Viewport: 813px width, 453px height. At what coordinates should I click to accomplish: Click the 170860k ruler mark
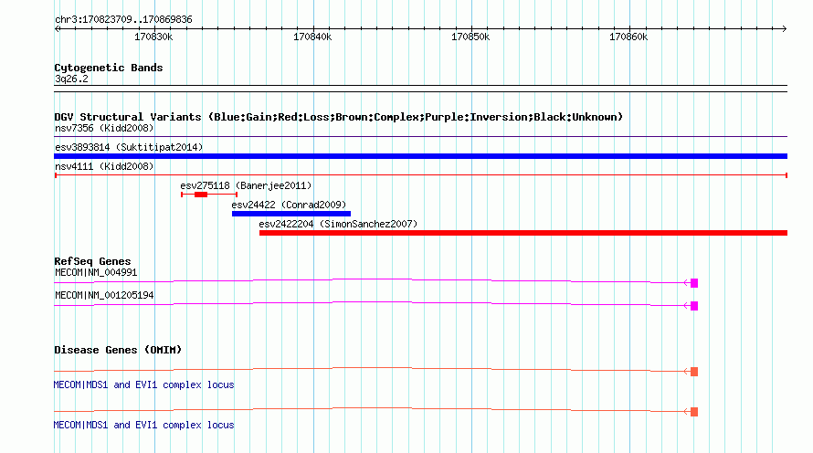pos(628,37)
